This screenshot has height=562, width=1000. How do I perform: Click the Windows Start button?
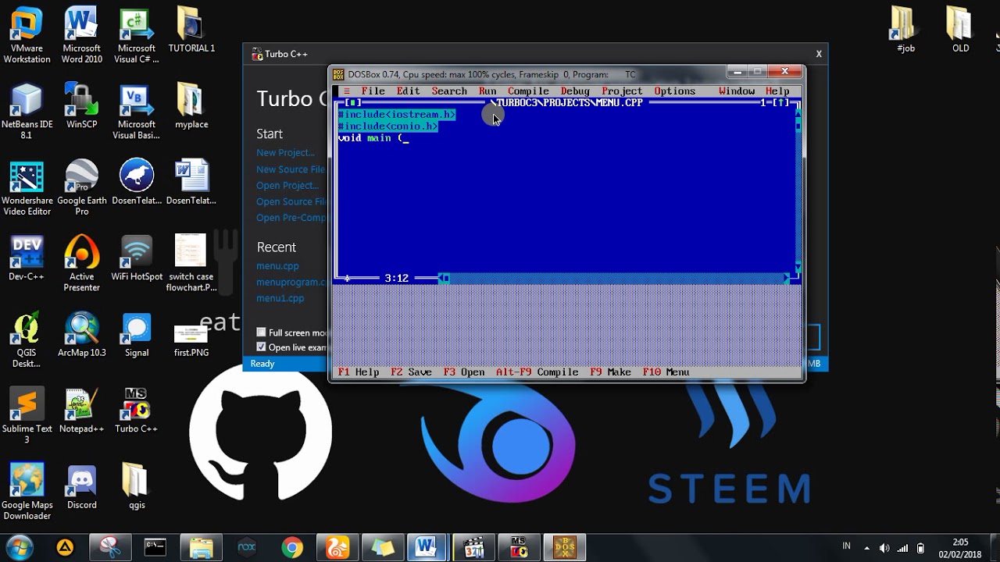pyautogui.click(x=20, y=547)
